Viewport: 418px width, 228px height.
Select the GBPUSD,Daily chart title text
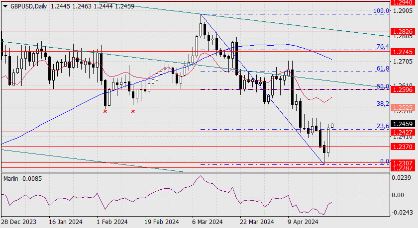click(28, 6)
